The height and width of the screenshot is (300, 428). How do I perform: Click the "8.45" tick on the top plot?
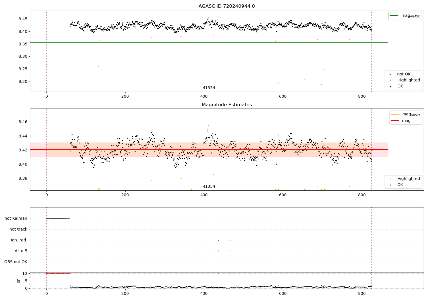[23, 19]
